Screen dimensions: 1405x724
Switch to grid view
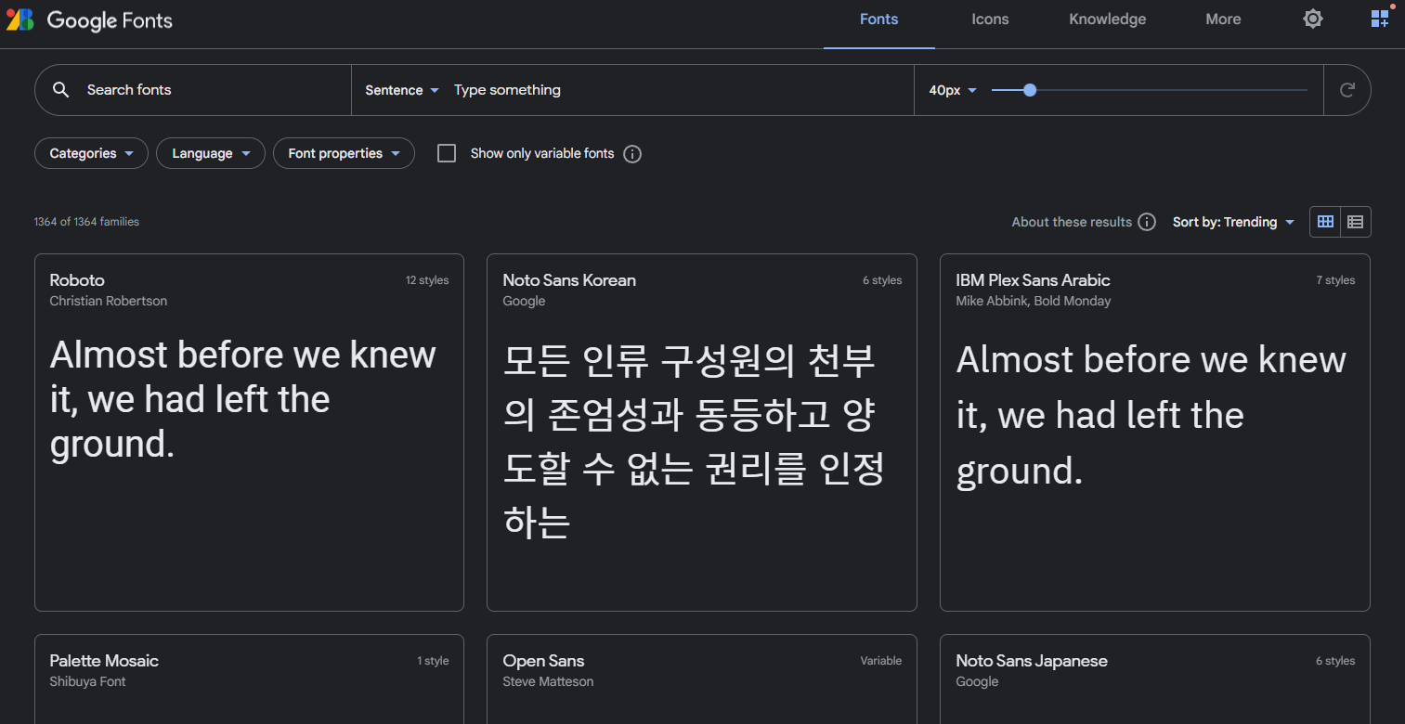1325,222
